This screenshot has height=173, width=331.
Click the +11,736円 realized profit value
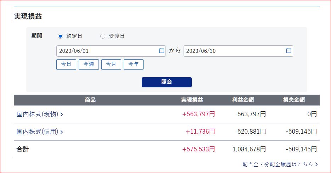[x=200, y=132]
